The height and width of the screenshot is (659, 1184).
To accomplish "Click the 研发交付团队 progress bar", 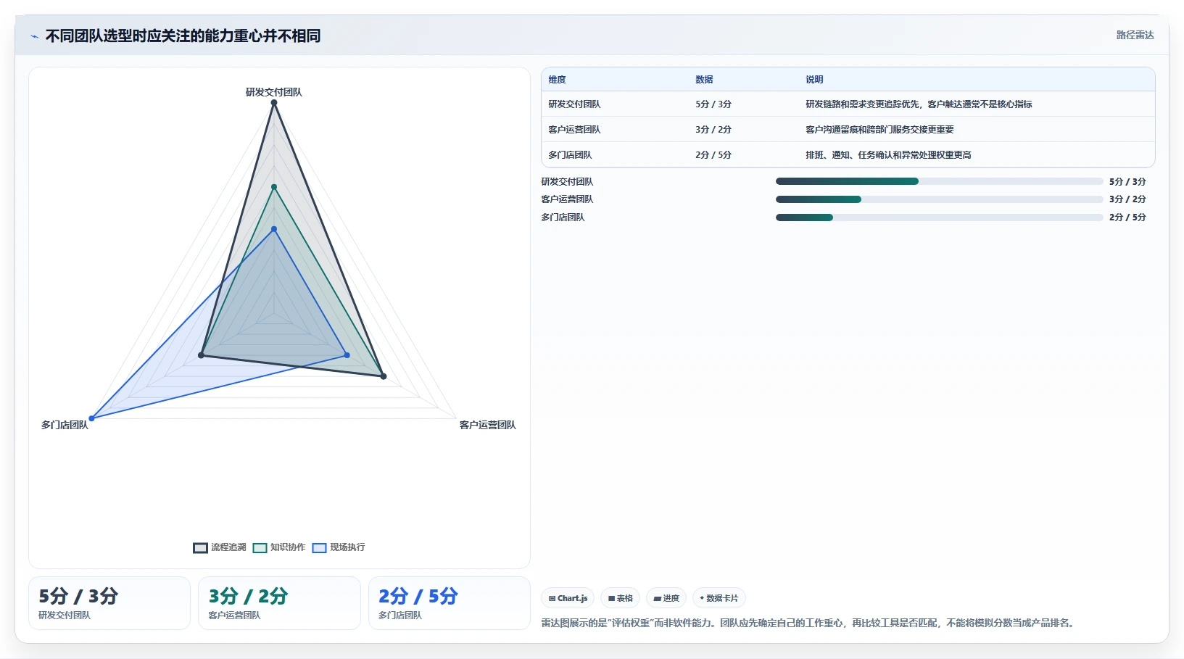I will pos(939,181).
